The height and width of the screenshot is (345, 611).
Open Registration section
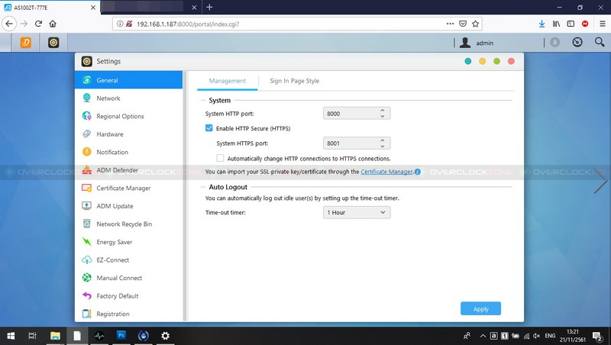click(x=128, y=314)
